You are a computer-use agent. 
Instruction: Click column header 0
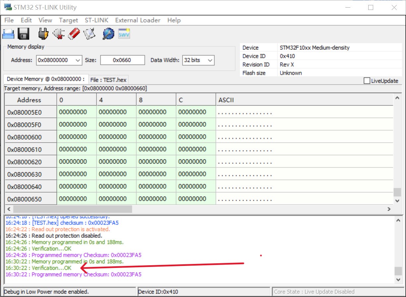[77, 100]
